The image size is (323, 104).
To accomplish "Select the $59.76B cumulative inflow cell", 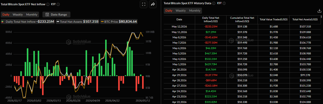I will [x=242, y=48].
